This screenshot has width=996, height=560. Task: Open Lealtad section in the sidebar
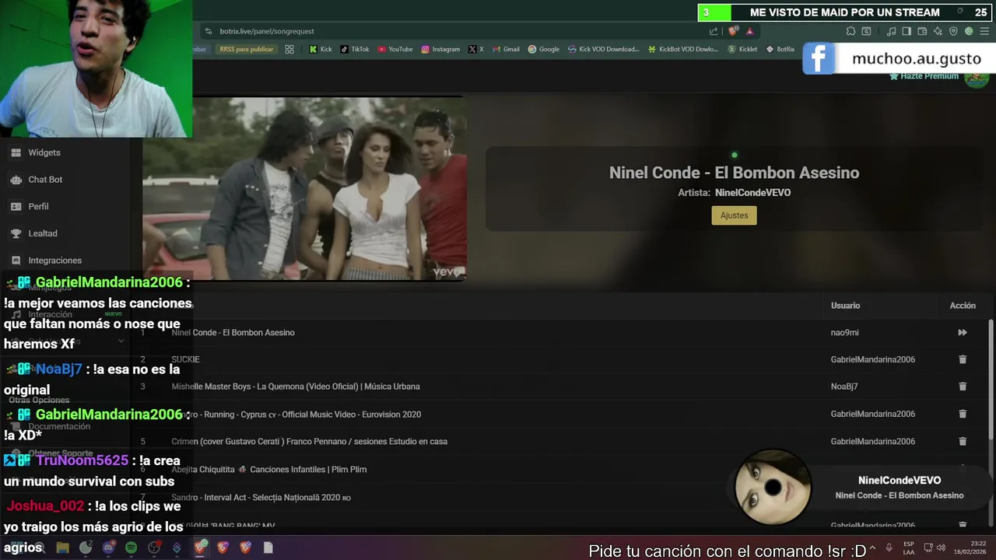pos(43,233)
